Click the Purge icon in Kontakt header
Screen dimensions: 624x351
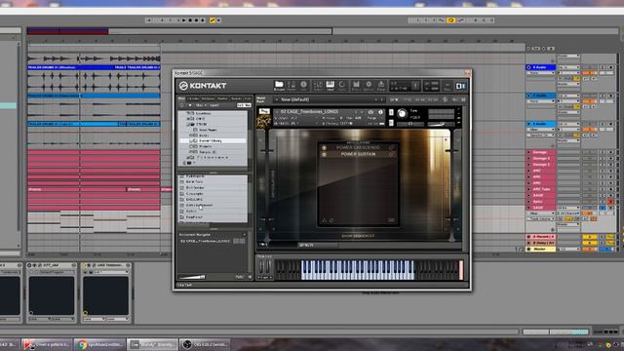point(381,86)
